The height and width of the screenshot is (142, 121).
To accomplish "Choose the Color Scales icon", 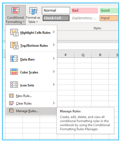I will point(14,72).
